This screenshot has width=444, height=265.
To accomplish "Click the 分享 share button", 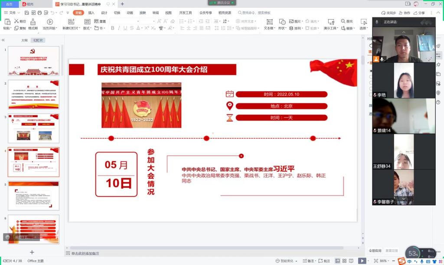I will pyautogui.click(x=419, y=13).
